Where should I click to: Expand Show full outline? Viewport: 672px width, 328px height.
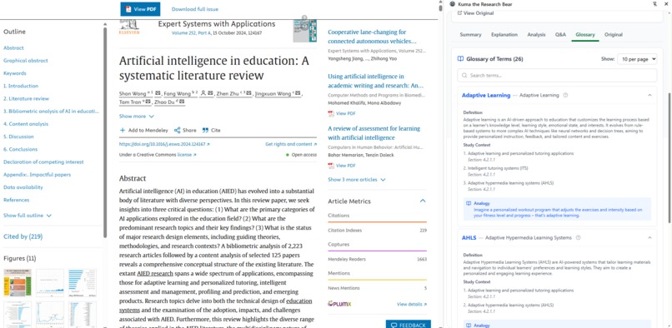[x=28, y=216]
